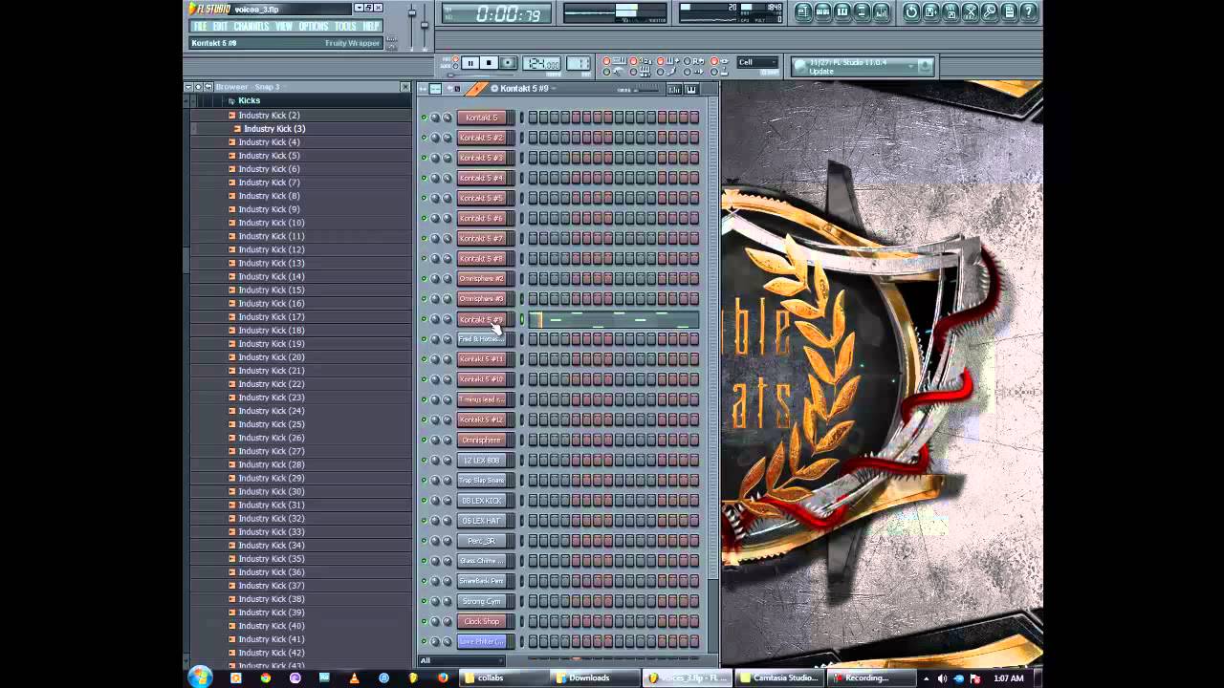Click the stop button in transport
The image size is (1224, 688).
coord(489,63)
